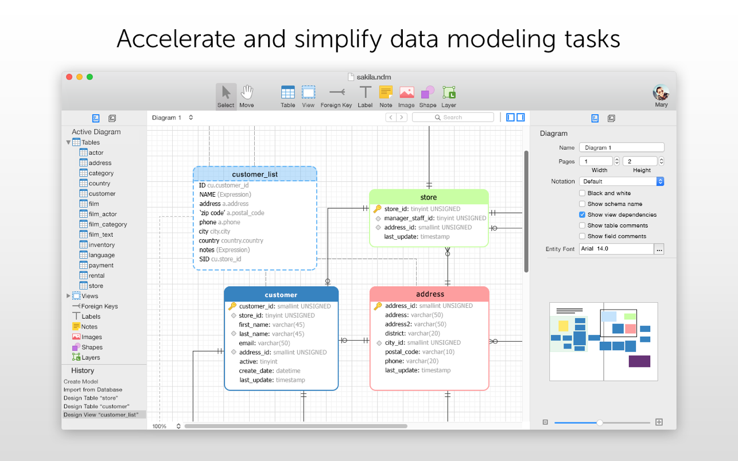Activate the Select tool
This screenshot has height=461, width=738.
(x=226, y=96)
